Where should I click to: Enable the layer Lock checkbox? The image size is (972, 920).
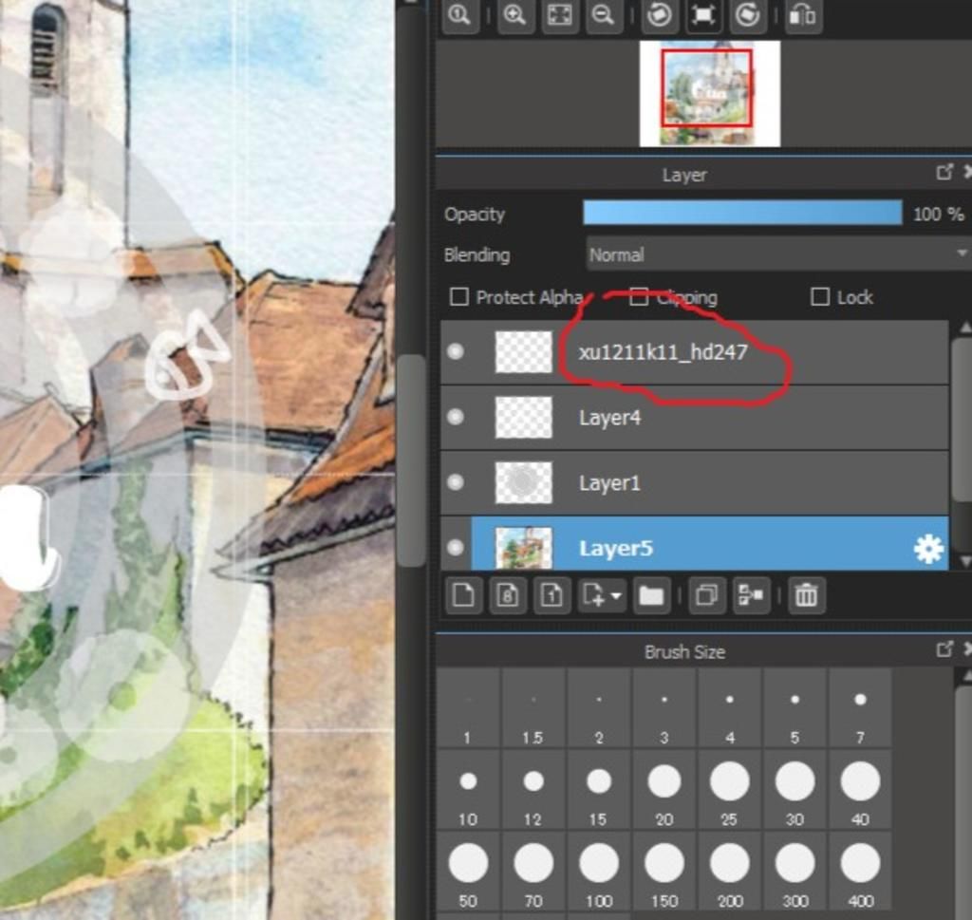pos(819,297)
